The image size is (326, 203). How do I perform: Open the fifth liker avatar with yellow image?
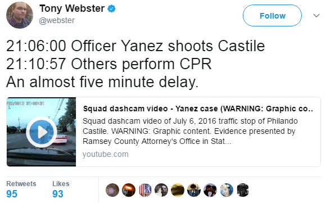[178, 190]
